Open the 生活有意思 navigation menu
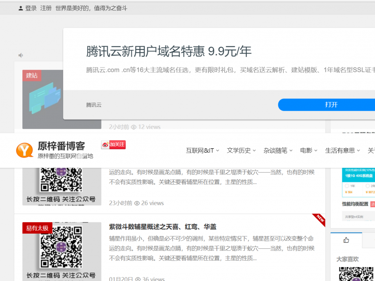Image resolution: width=375 pixels, height=281 pixels. tap(342, 150)
